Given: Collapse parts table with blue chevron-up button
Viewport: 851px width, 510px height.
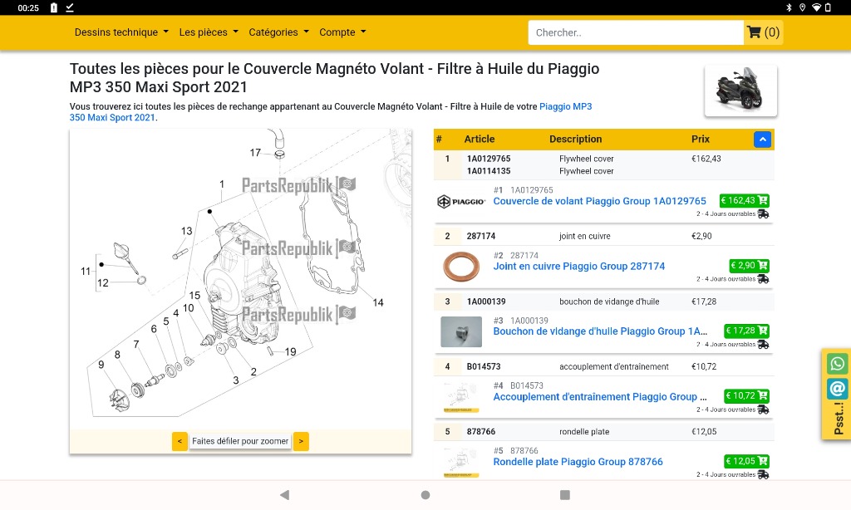Looking at the screenshot, I should tap(763, 140).
